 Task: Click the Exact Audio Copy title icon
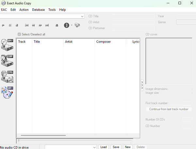point(3,3)
